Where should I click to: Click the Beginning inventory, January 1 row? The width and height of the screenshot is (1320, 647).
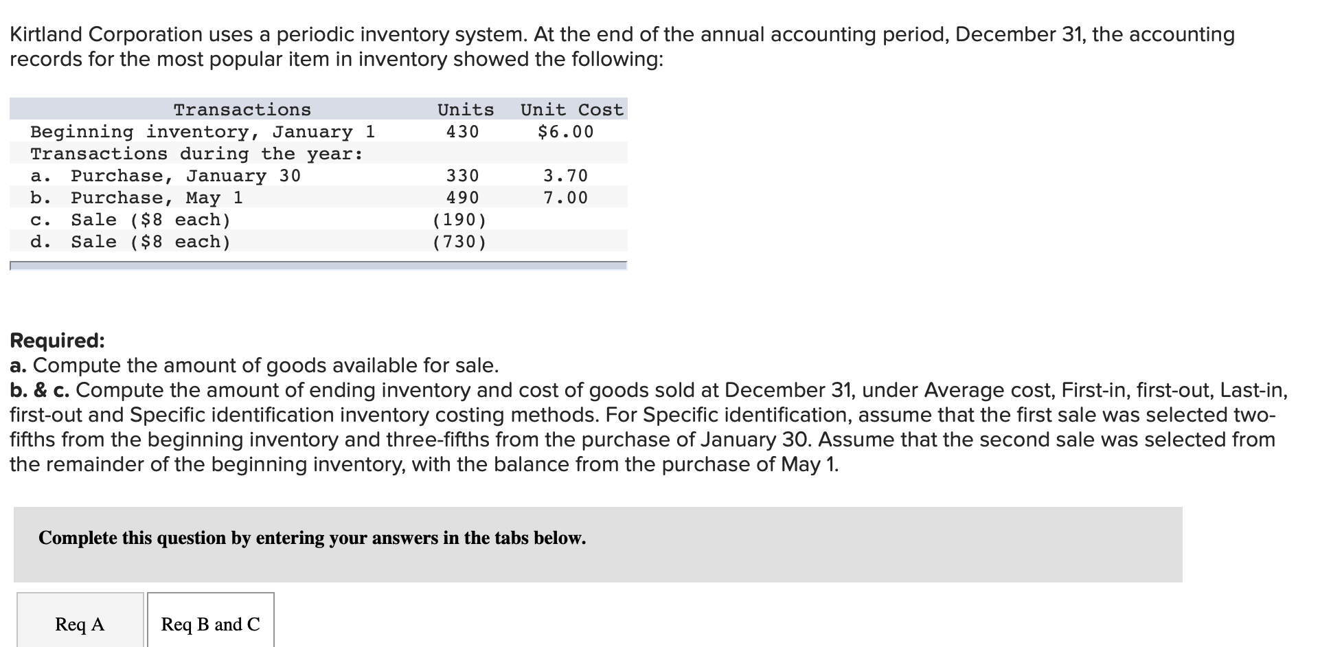point(203,131)
